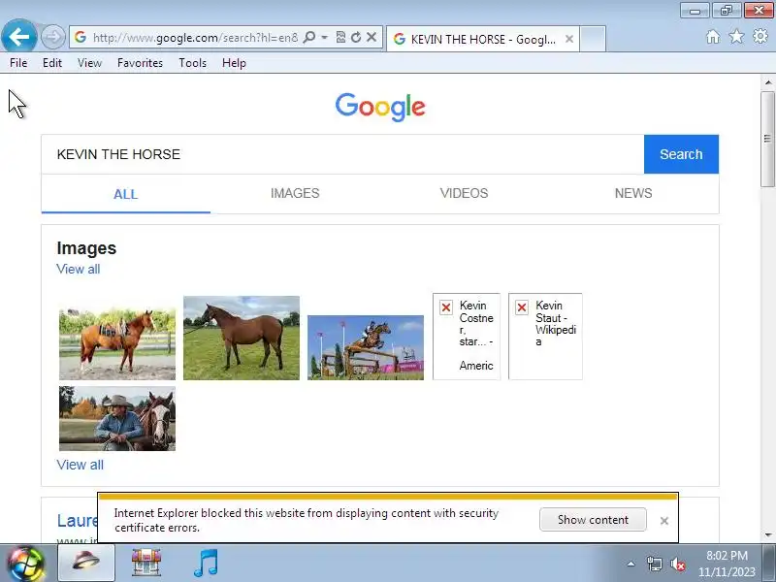Switch to the IMAGES tab
The width and height of the screenshot is (776, 582).
[295, 193]
